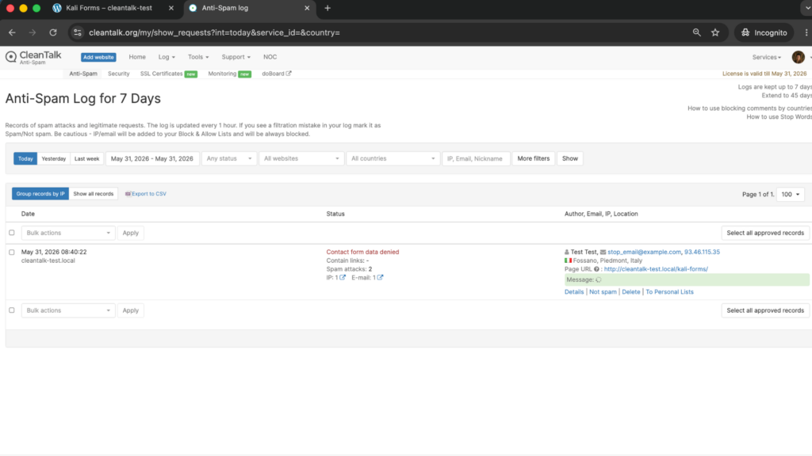The image size is (812, 456).
Task: Switch to Monitoring tab
Action: (x=229, y=74)
